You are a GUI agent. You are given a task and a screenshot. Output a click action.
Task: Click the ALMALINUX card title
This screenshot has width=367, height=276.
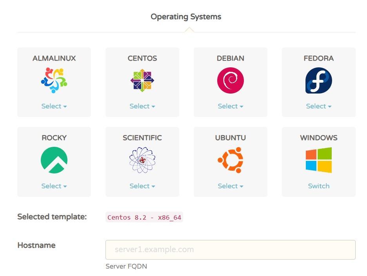54,58
